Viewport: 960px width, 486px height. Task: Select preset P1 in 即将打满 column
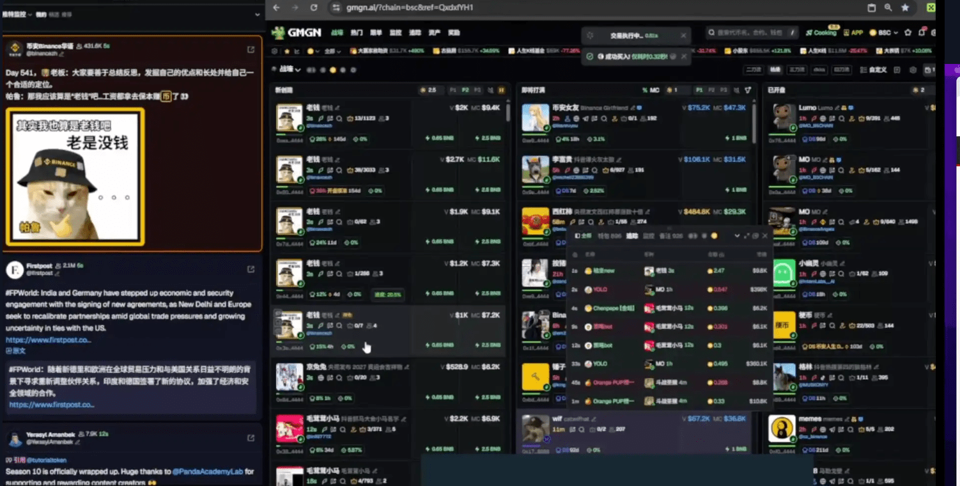click(699, 90)
